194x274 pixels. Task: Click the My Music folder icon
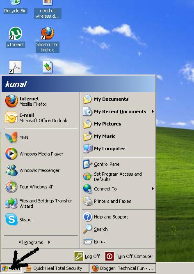point(88,136)
